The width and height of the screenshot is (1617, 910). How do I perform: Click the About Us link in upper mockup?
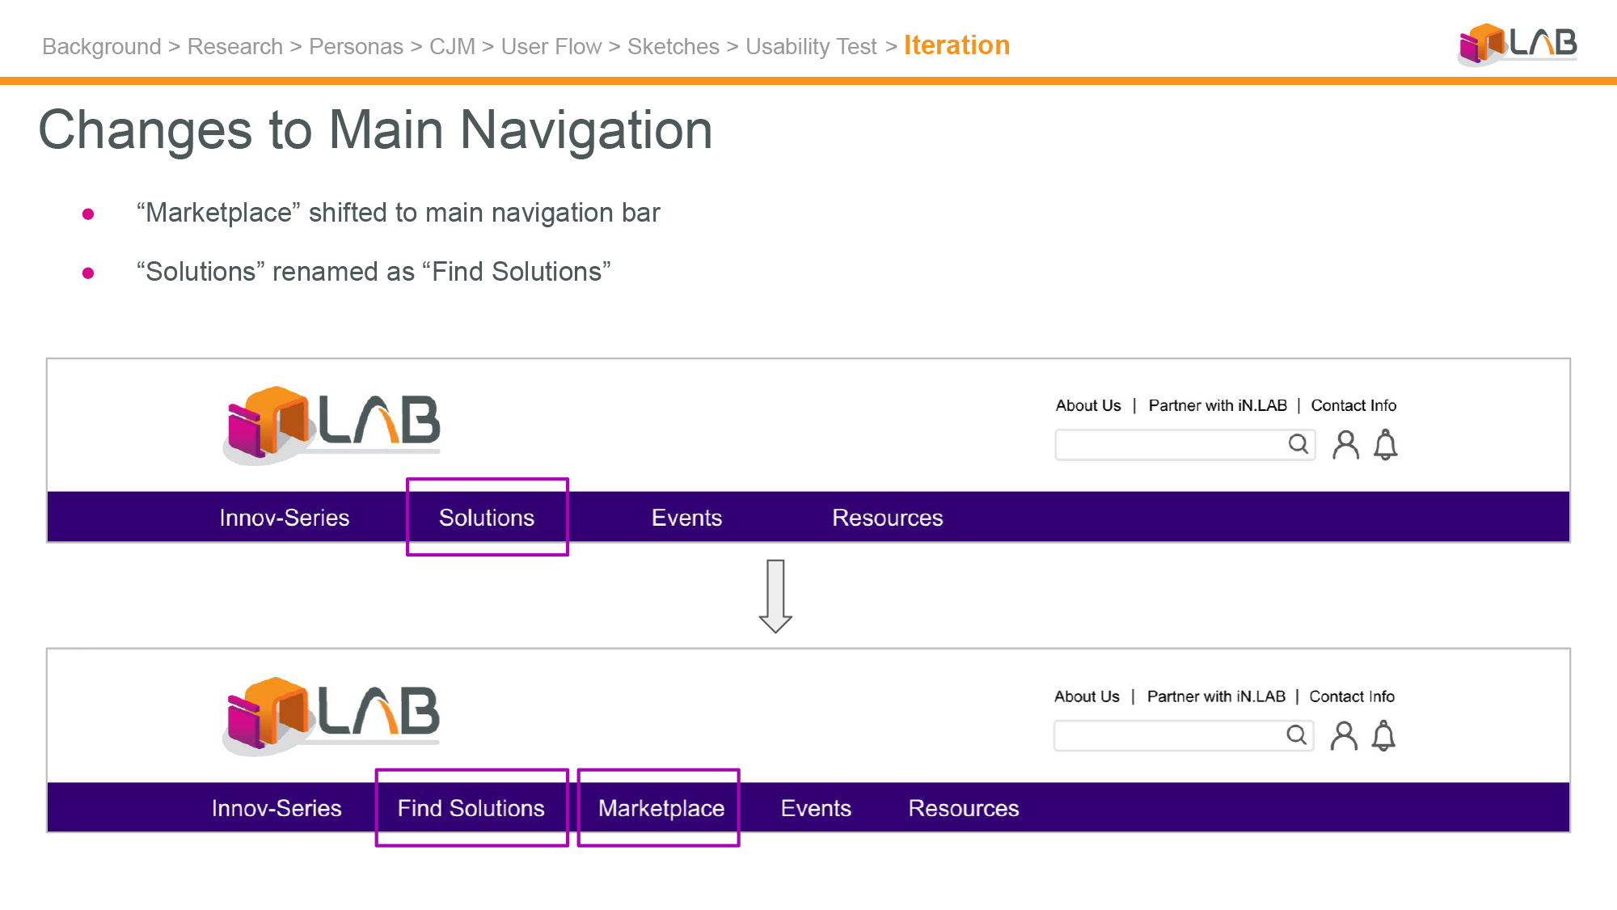click(1088, 405)
